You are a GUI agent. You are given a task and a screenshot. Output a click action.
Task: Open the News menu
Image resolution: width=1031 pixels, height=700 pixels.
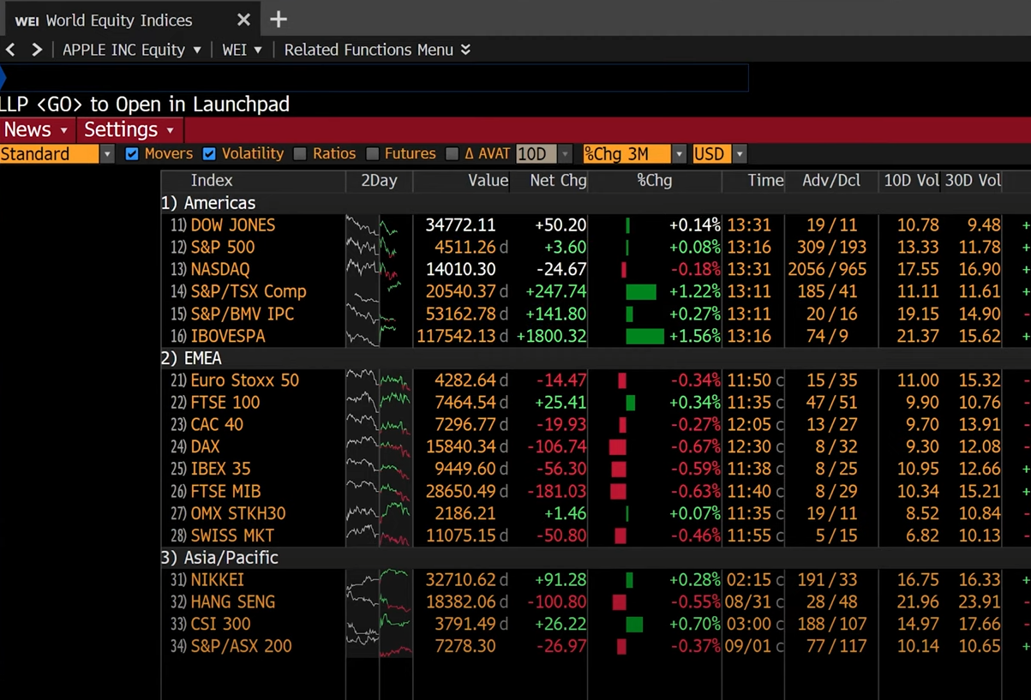[36, 130]
